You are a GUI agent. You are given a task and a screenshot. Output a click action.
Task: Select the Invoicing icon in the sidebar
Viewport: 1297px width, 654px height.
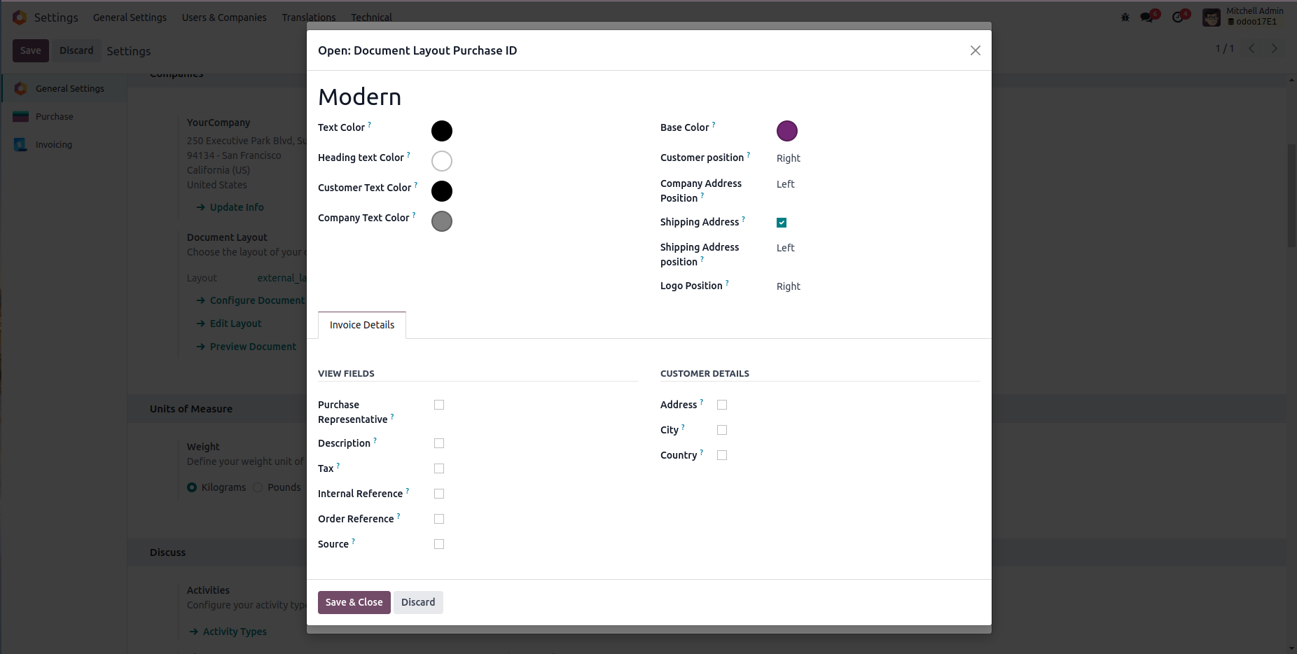click(21, 145)
